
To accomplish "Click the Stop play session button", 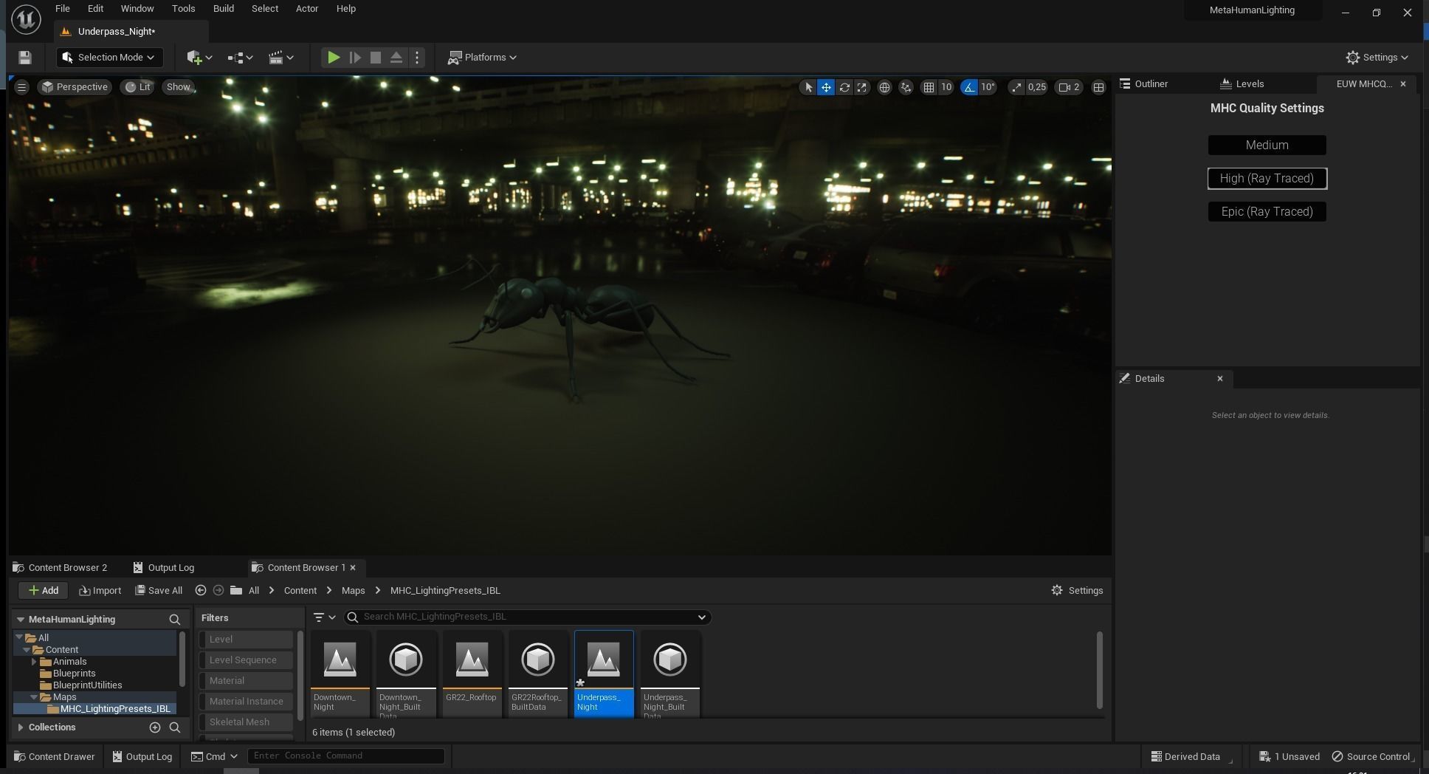I will [x=376, y=58].
